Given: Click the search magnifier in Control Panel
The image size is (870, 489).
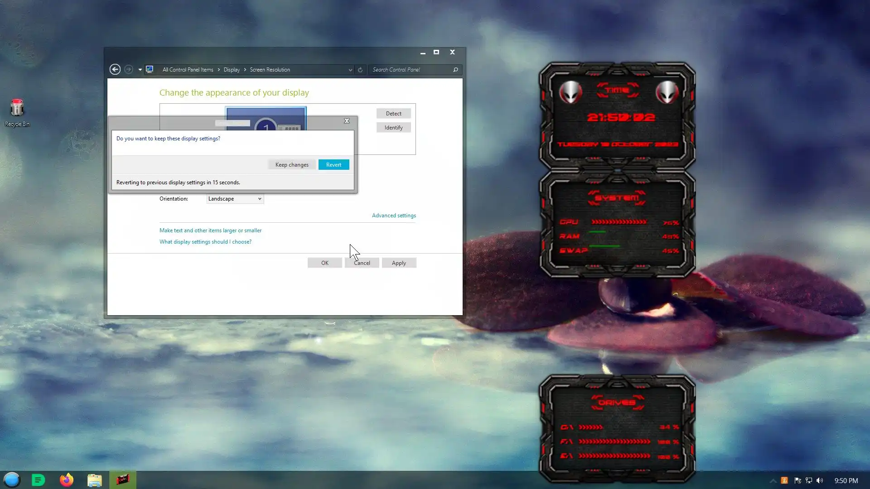Looking at the screenshot, I should (455, 70).
